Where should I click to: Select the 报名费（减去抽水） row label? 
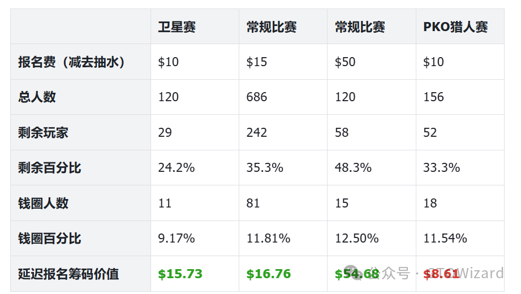(71, 62)
